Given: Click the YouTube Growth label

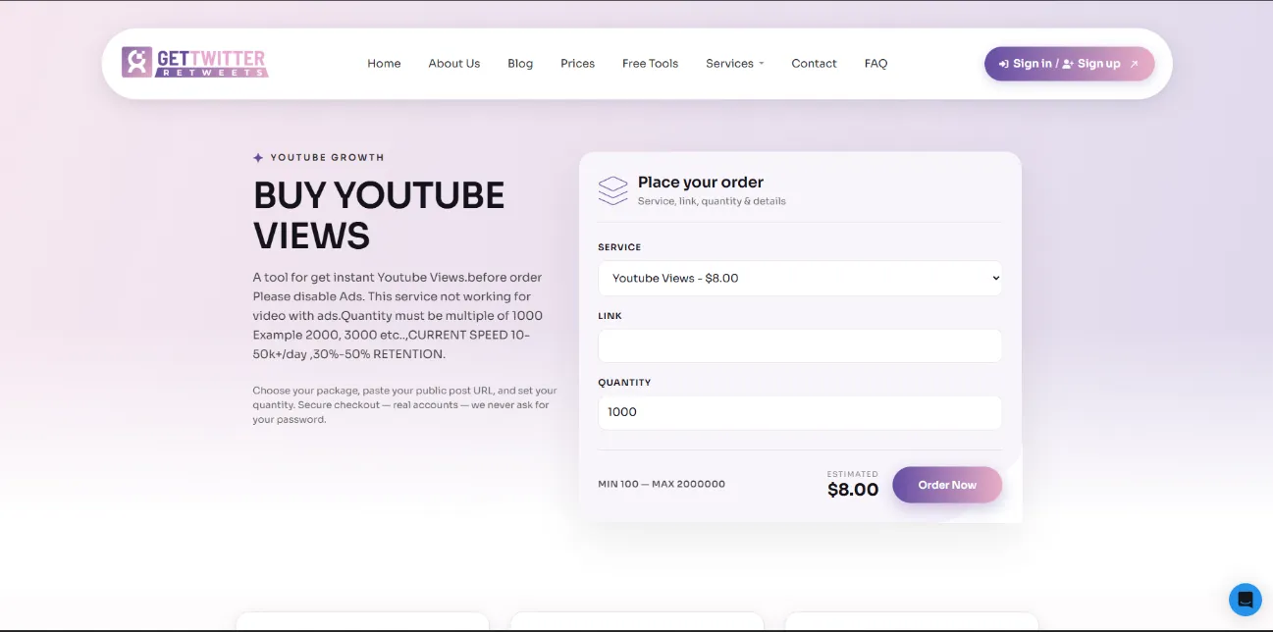Looking at the screenshot, I should pyautogui.click(x=327, y=157).
